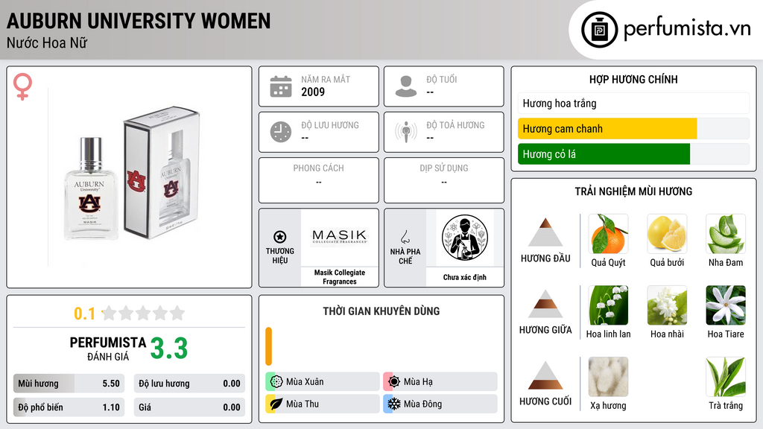Click the Mùa Xuân flower icon

click(276, 382)
